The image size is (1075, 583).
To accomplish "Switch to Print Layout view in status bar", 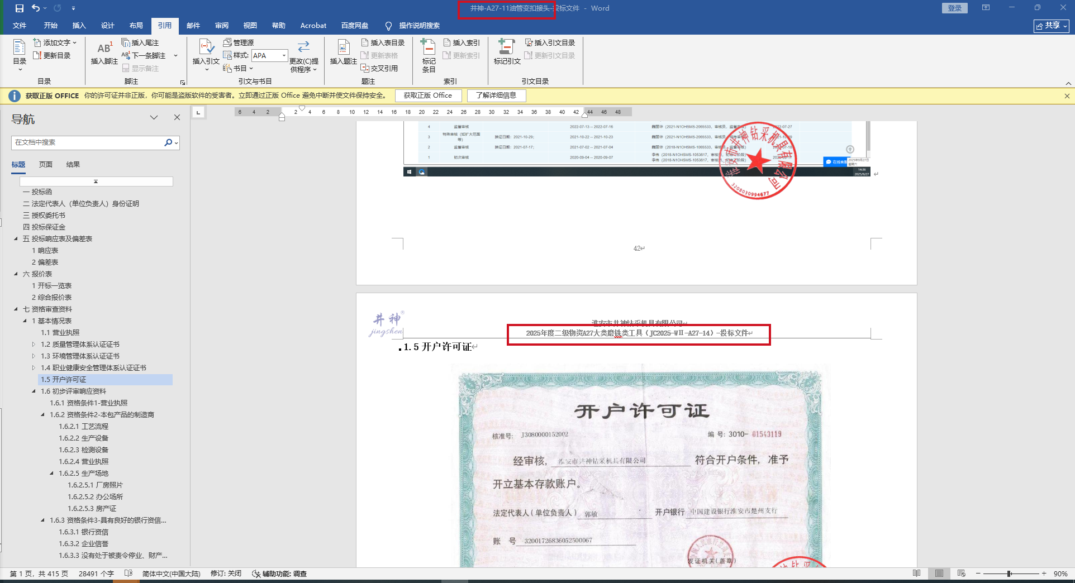I will click(x=939, y=574).
